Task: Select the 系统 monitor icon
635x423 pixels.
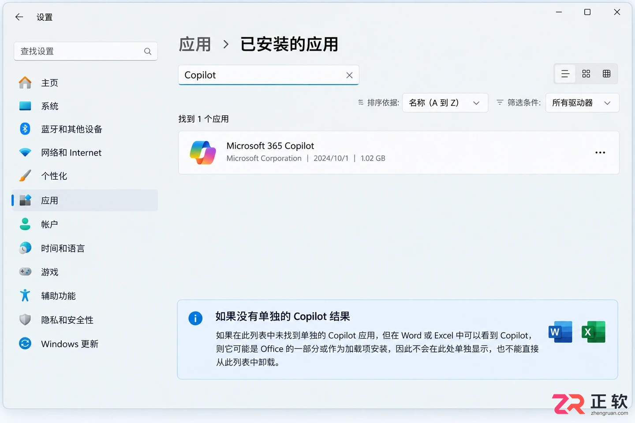Action: click(25, 106)
